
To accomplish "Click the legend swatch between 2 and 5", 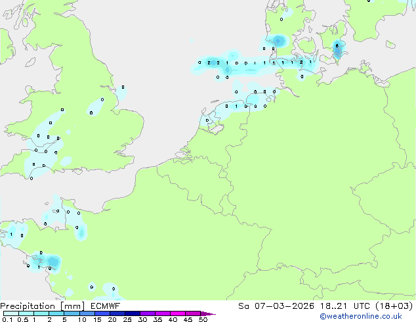I will coord(56,313).
